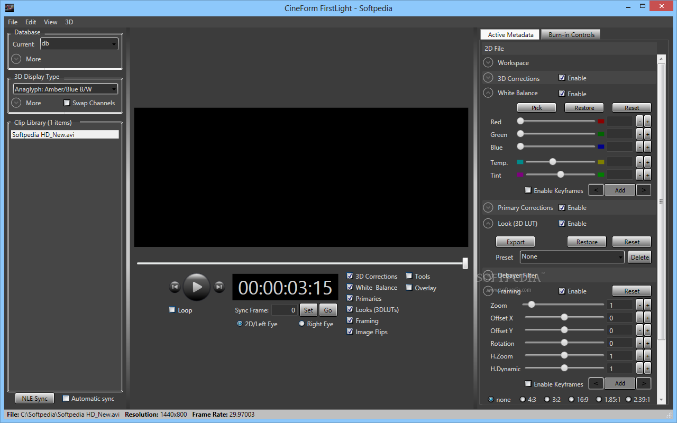Collapse the Look (3D LUT) section
Viewport: 677px width, 423px height.
[488, 224]
